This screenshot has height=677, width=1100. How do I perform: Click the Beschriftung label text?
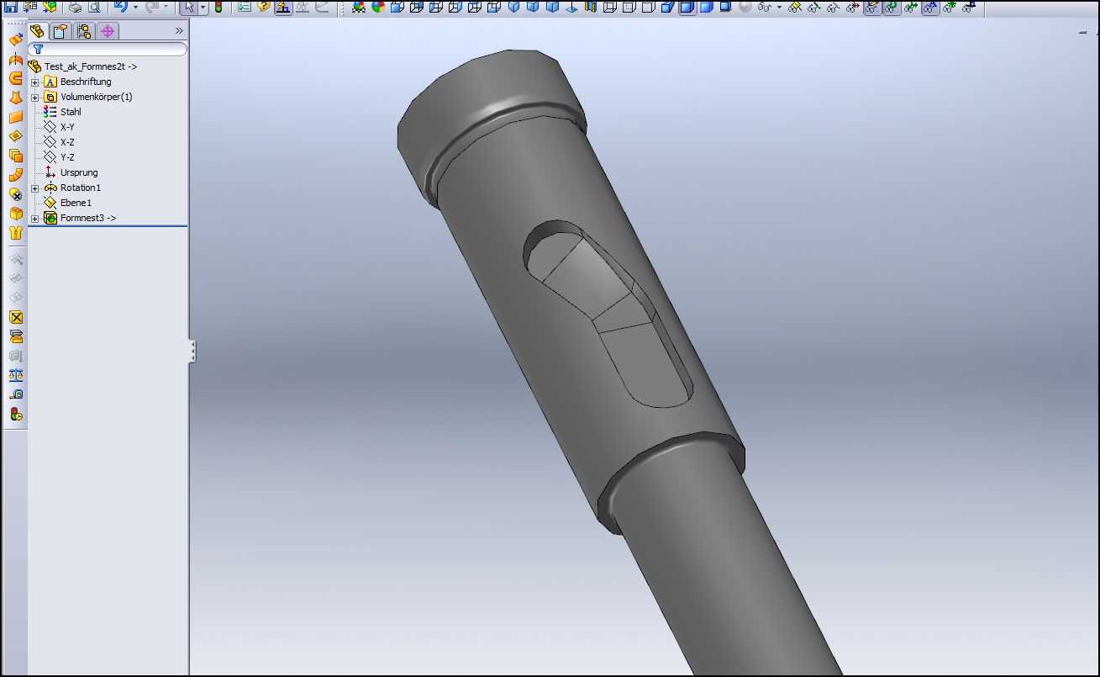pyautogui.click(x=86, y=82)
